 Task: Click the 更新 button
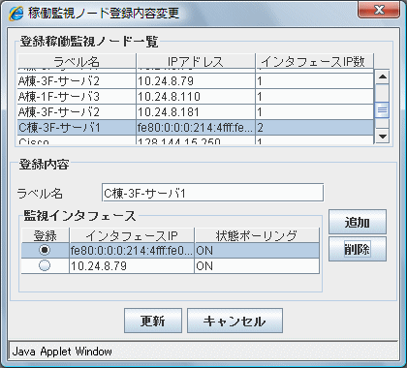tap(153, 321)
